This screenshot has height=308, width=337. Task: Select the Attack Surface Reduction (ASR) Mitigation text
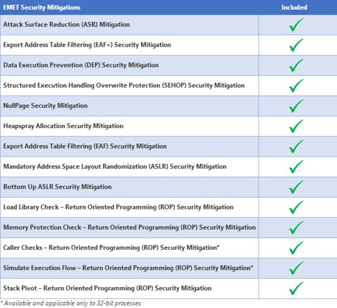66,24
